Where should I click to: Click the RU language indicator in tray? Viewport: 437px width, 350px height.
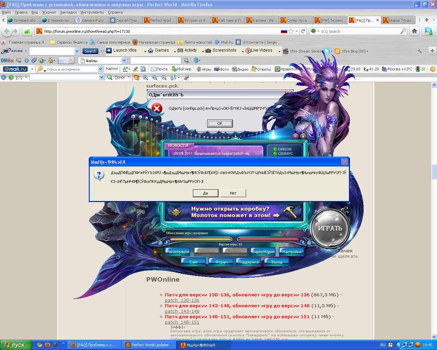[x=383, y=345]
